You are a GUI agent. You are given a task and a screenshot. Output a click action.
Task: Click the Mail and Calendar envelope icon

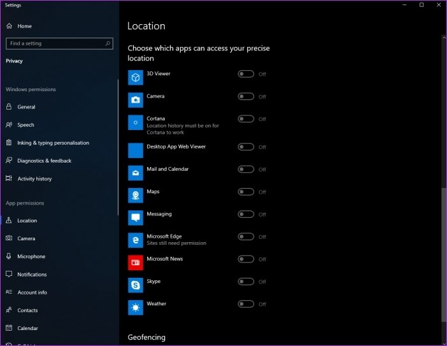(x=136, y=173)
